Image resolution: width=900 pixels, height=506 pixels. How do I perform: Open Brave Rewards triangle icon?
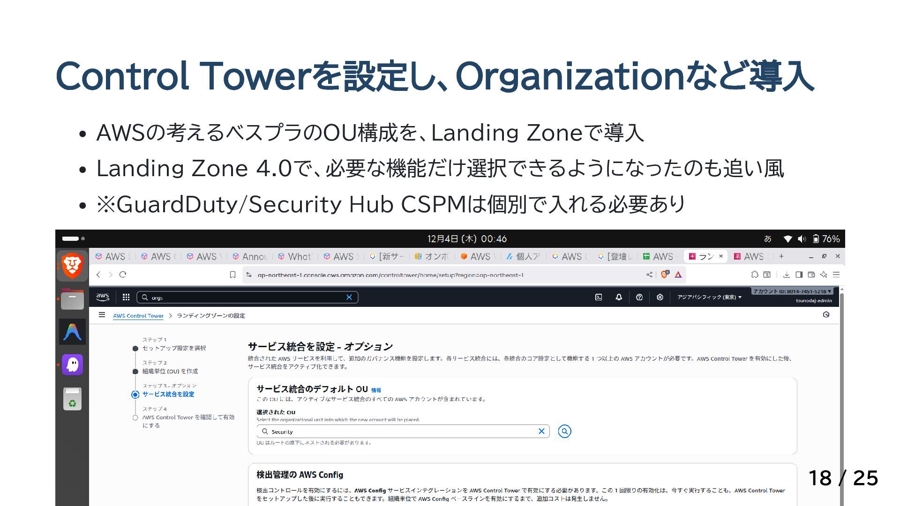click(678, 275)
